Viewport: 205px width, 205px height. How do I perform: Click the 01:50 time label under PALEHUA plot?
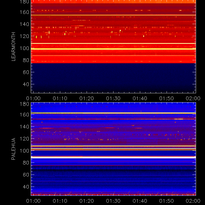(167, 201)
